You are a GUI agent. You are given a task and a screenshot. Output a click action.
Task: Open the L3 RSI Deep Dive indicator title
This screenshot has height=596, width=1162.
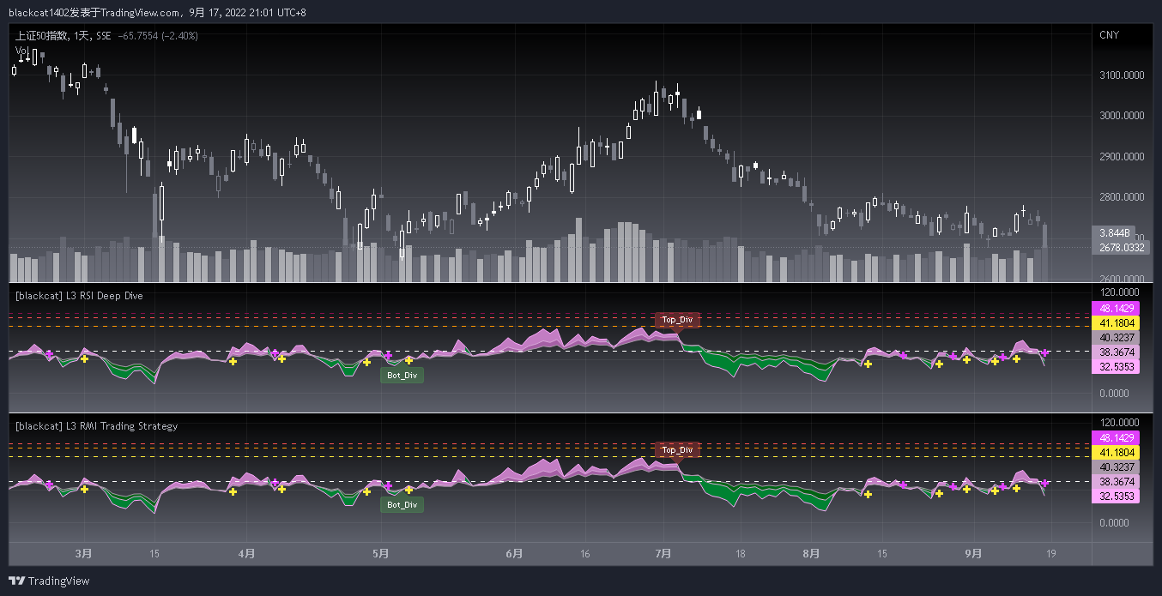click(x=79, y=296)
